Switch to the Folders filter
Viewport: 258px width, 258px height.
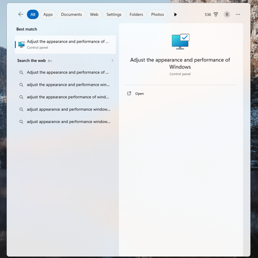[x=136, y=15]
